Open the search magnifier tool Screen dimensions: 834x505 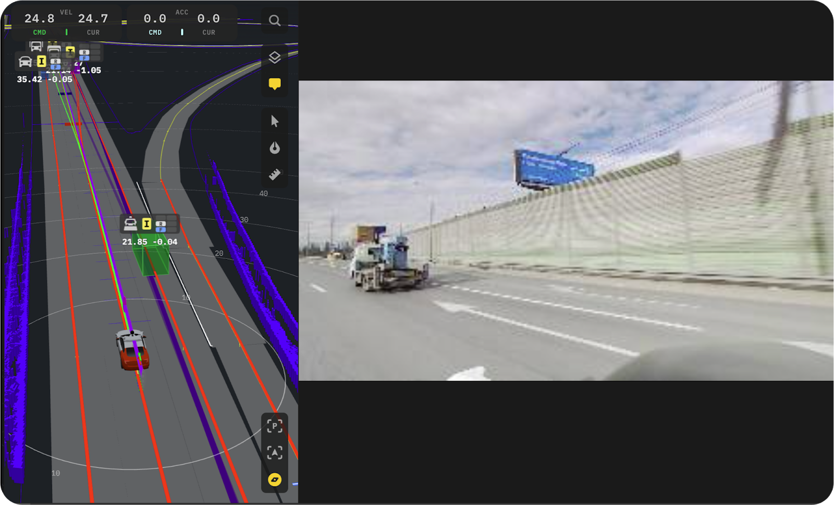[x=275, y=20]
